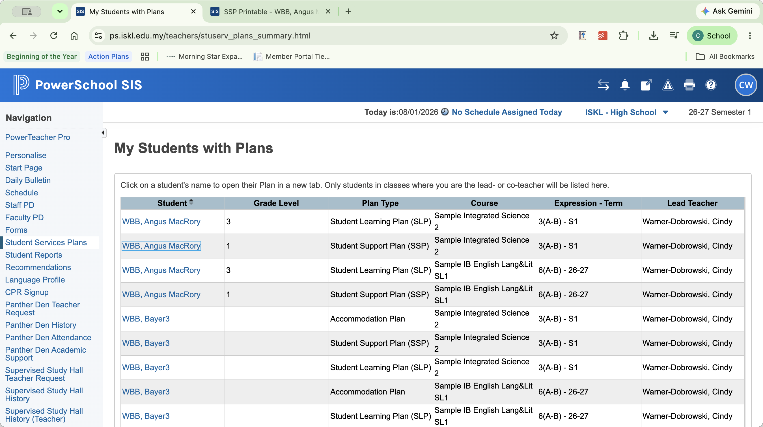Viewport: 763px width, 427px height.
Task: Expand the tab search chevron
Action: point(60,11)
